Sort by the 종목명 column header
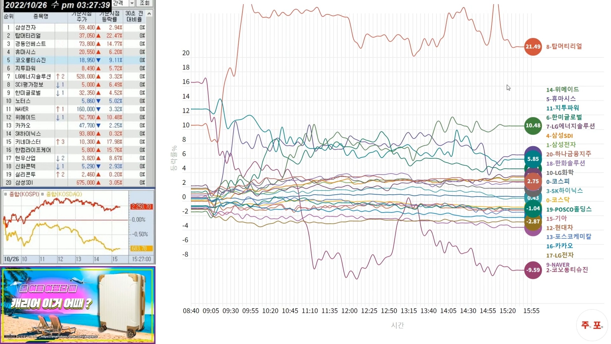Image resolution: width=611 pixels, height=344 pixels. pos(41,16)
